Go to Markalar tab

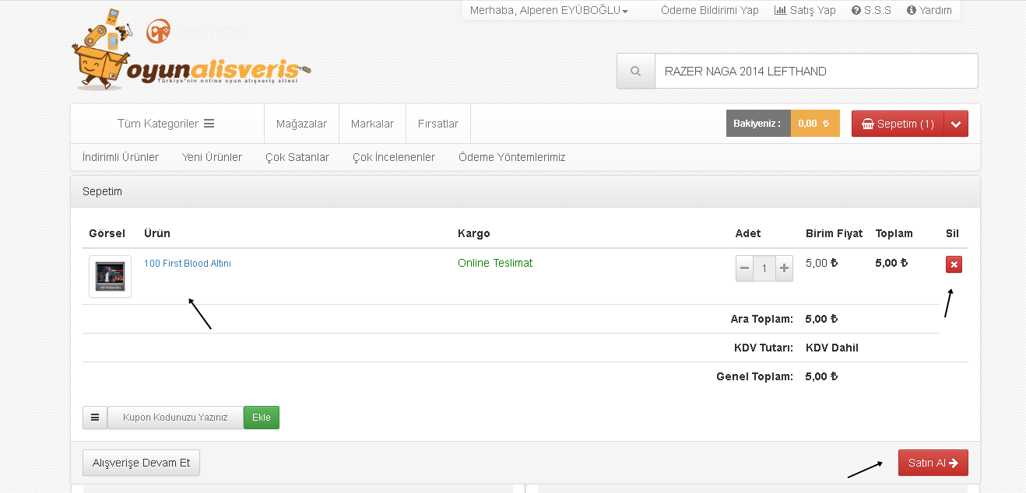click(x=372, y=124)
